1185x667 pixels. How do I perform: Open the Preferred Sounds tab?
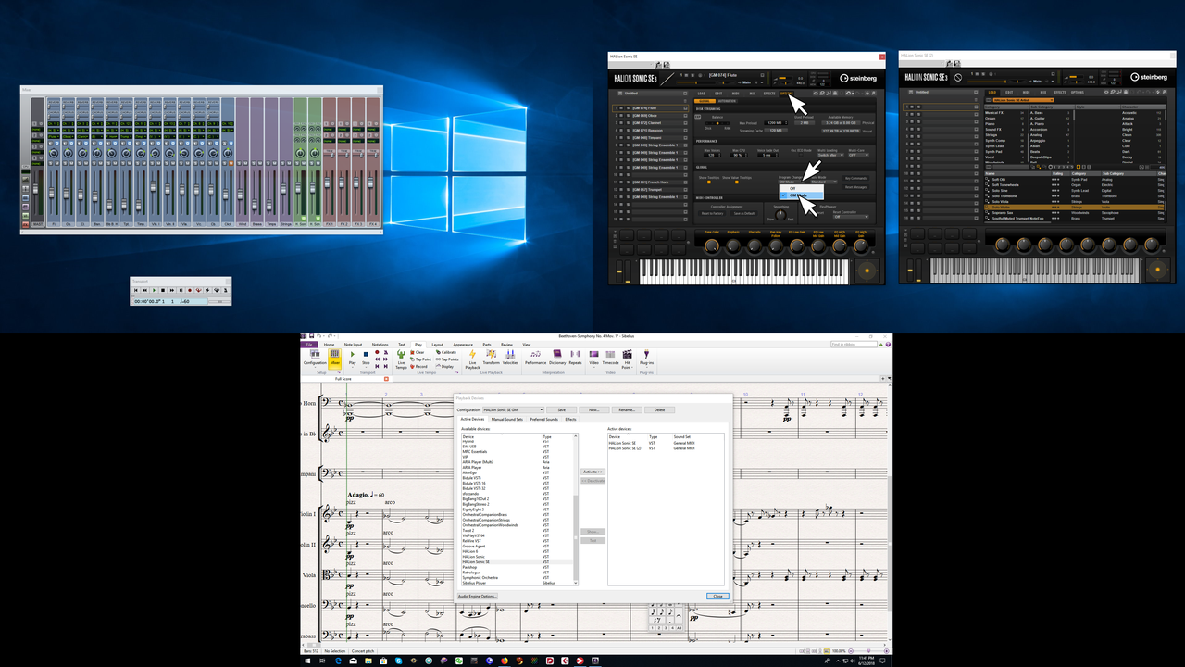click(543, 419)
